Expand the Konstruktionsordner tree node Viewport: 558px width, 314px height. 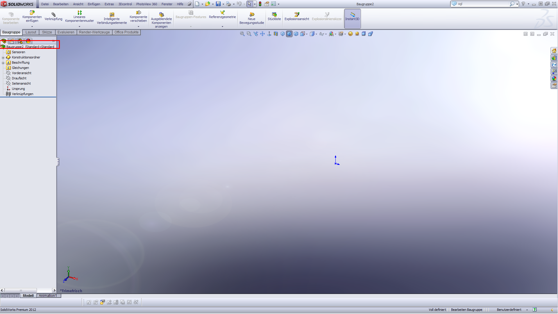[x=3, y=58]
